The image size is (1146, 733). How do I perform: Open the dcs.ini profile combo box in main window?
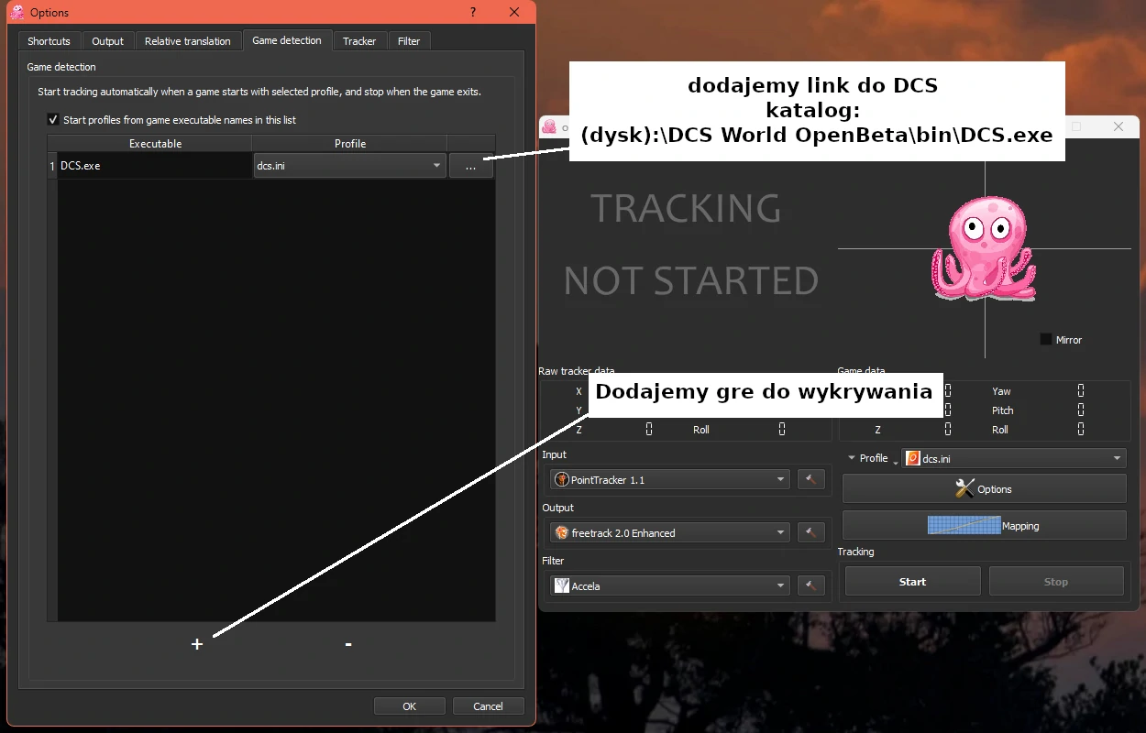coord(1014,458)
